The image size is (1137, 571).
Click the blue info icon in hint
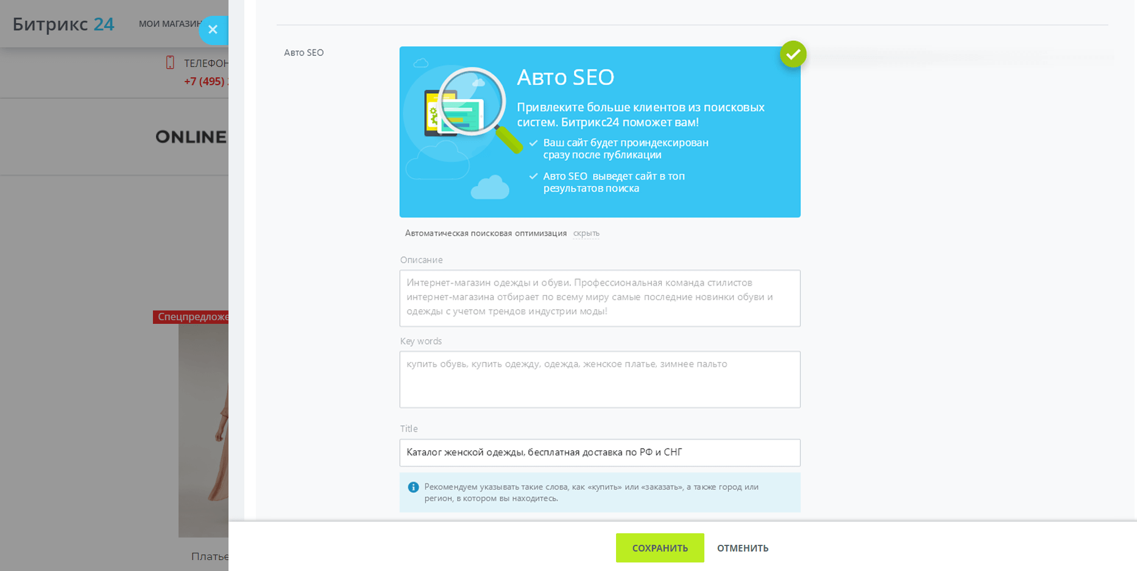point(413,487)
